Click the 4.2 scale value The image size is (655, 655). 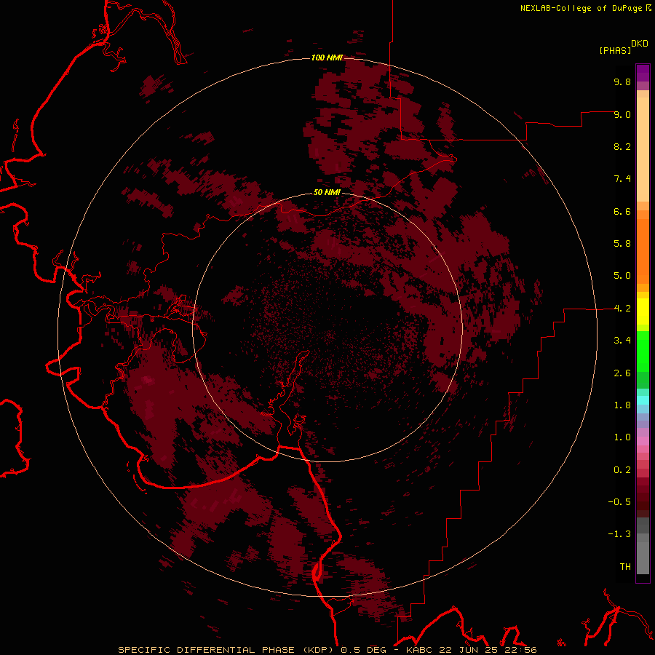(x=622, y=309)
